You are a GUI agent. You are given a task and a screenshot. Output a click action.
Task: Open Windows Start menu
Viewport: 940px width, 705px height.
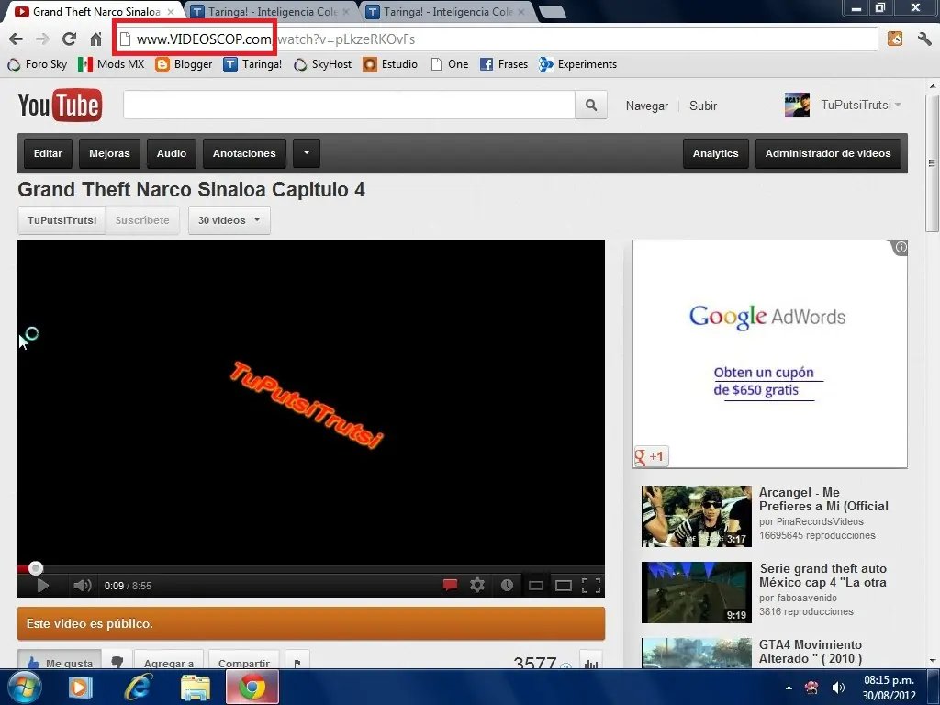coord(24,687)
